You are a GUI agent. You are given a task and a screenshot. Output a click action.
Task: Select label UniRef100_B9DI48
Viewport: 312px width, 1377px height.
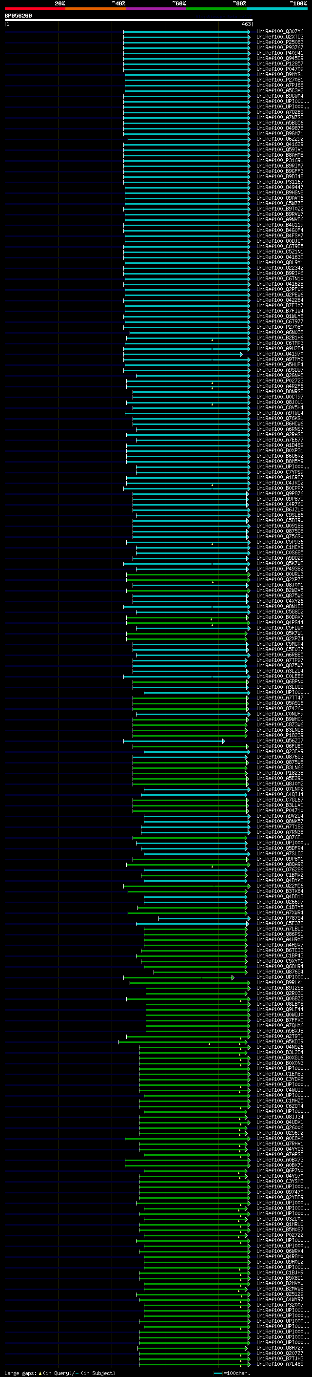(x=280, y=176)
